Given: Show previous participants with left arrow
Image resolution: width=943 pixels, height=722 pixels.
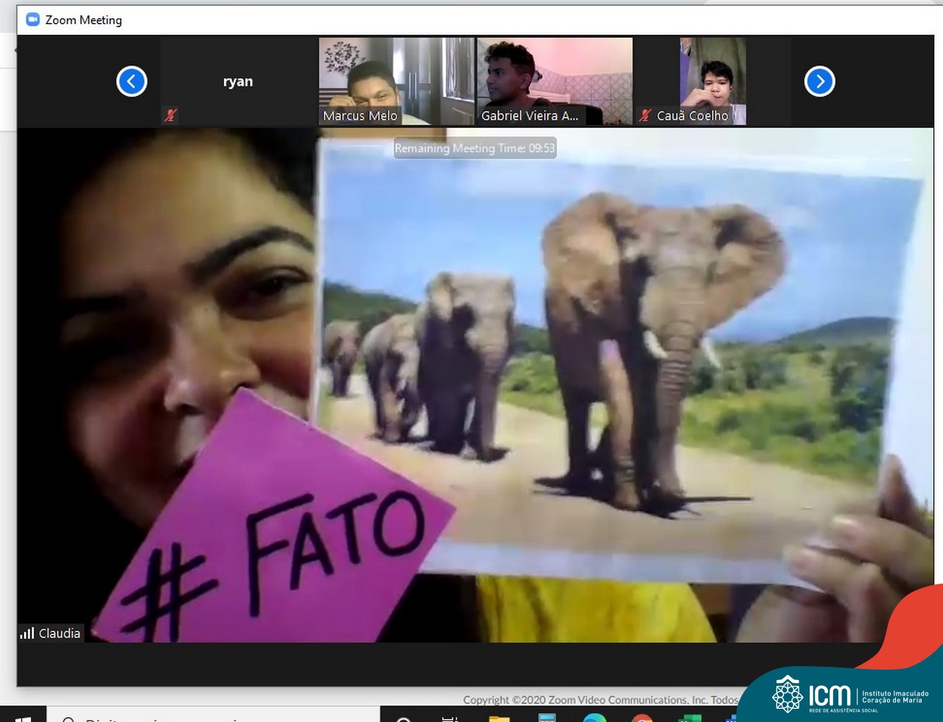Looking at the screenshot, I should [x=132, y=81].
